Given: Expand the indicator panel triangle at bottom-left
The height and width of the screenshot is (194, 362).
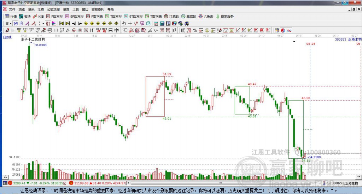Looking at the screenshot, I should pos(6,177).
